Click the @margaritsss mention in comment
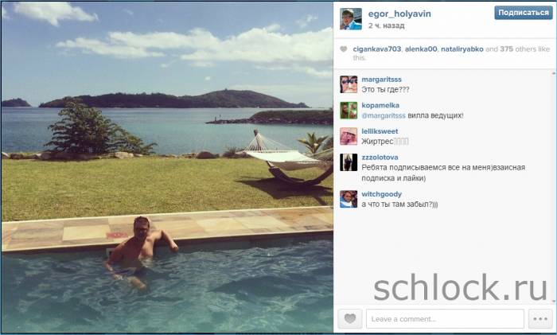This screenshot has height=335, width=557. tap(384, 115)
